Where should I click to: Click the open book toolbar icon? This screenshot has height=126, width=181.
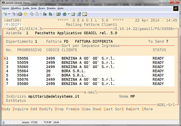58,14
